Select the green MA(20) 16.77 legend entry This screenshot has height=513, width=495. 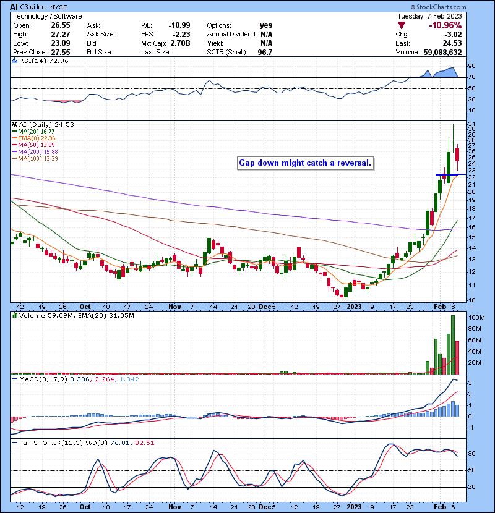pyautogui.click(x=33, y=131)
